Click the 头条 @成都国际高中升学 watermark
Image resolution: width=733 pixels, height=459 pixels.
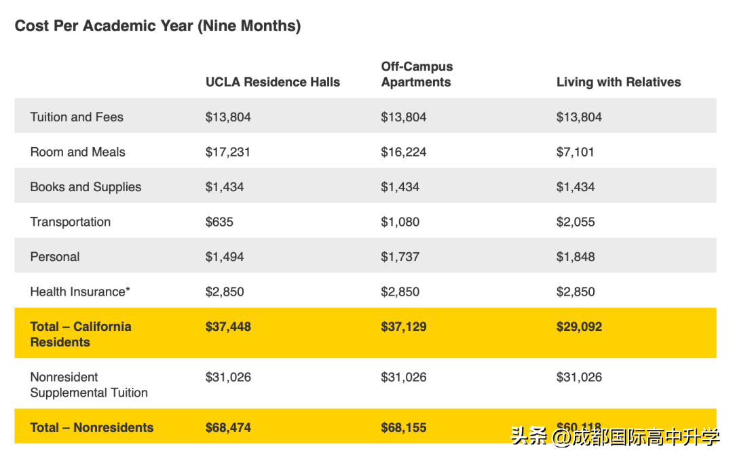[615, 437]
